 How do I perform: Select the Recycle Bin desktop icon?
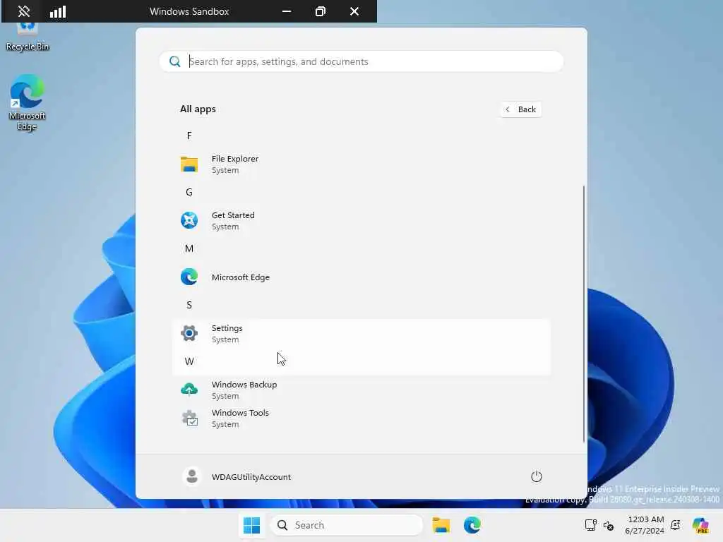coord(28,37)
